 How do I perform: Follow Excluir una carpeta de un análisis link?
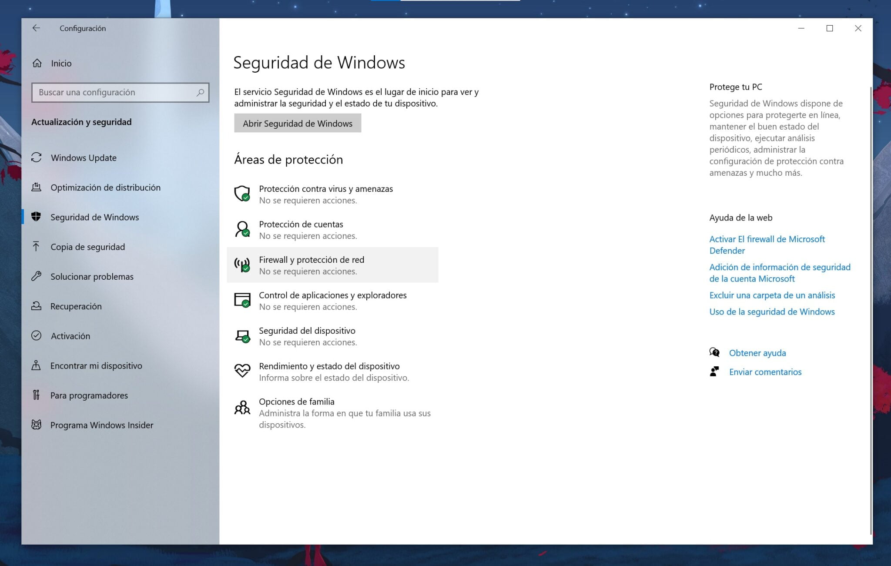pyautogui.click(x=772, y=295)
